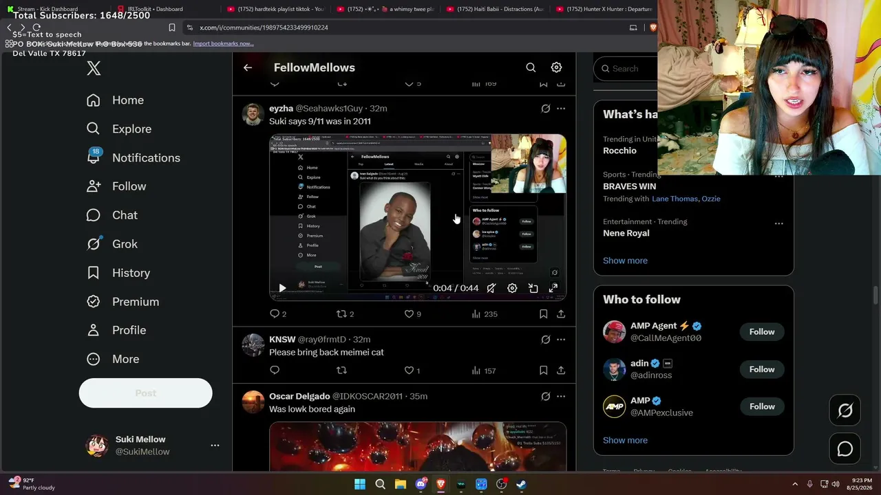The height and width of the screenshot is (495, 881).
Task: Switch to Haiti Babii - Distractions tab
Action: point(496,9)
